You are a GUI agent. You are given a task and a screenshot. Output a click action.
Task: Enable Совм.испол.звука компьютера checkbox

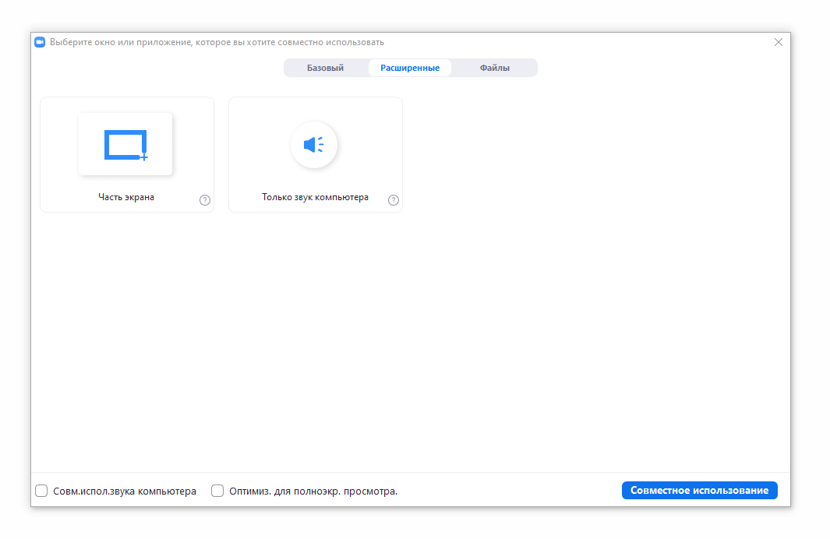coord(41,491)
